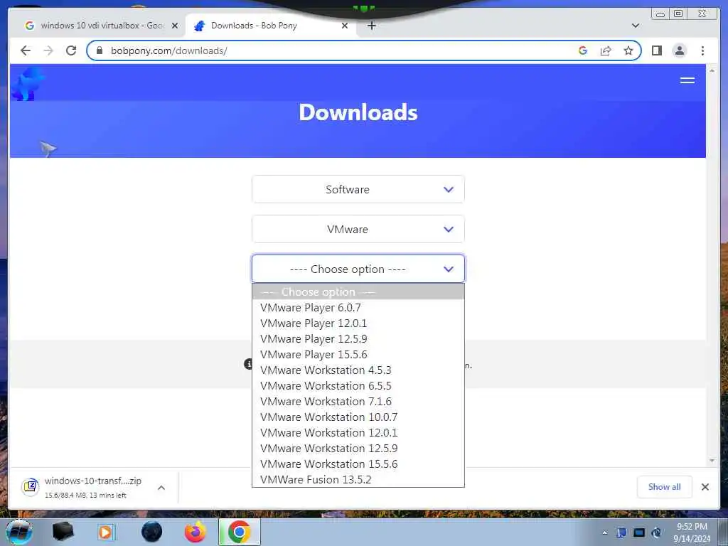The width and height of the screenshot is (728, 546).
Task: Collapse the Choose option dropdown
Action: [x=358, y=269]
